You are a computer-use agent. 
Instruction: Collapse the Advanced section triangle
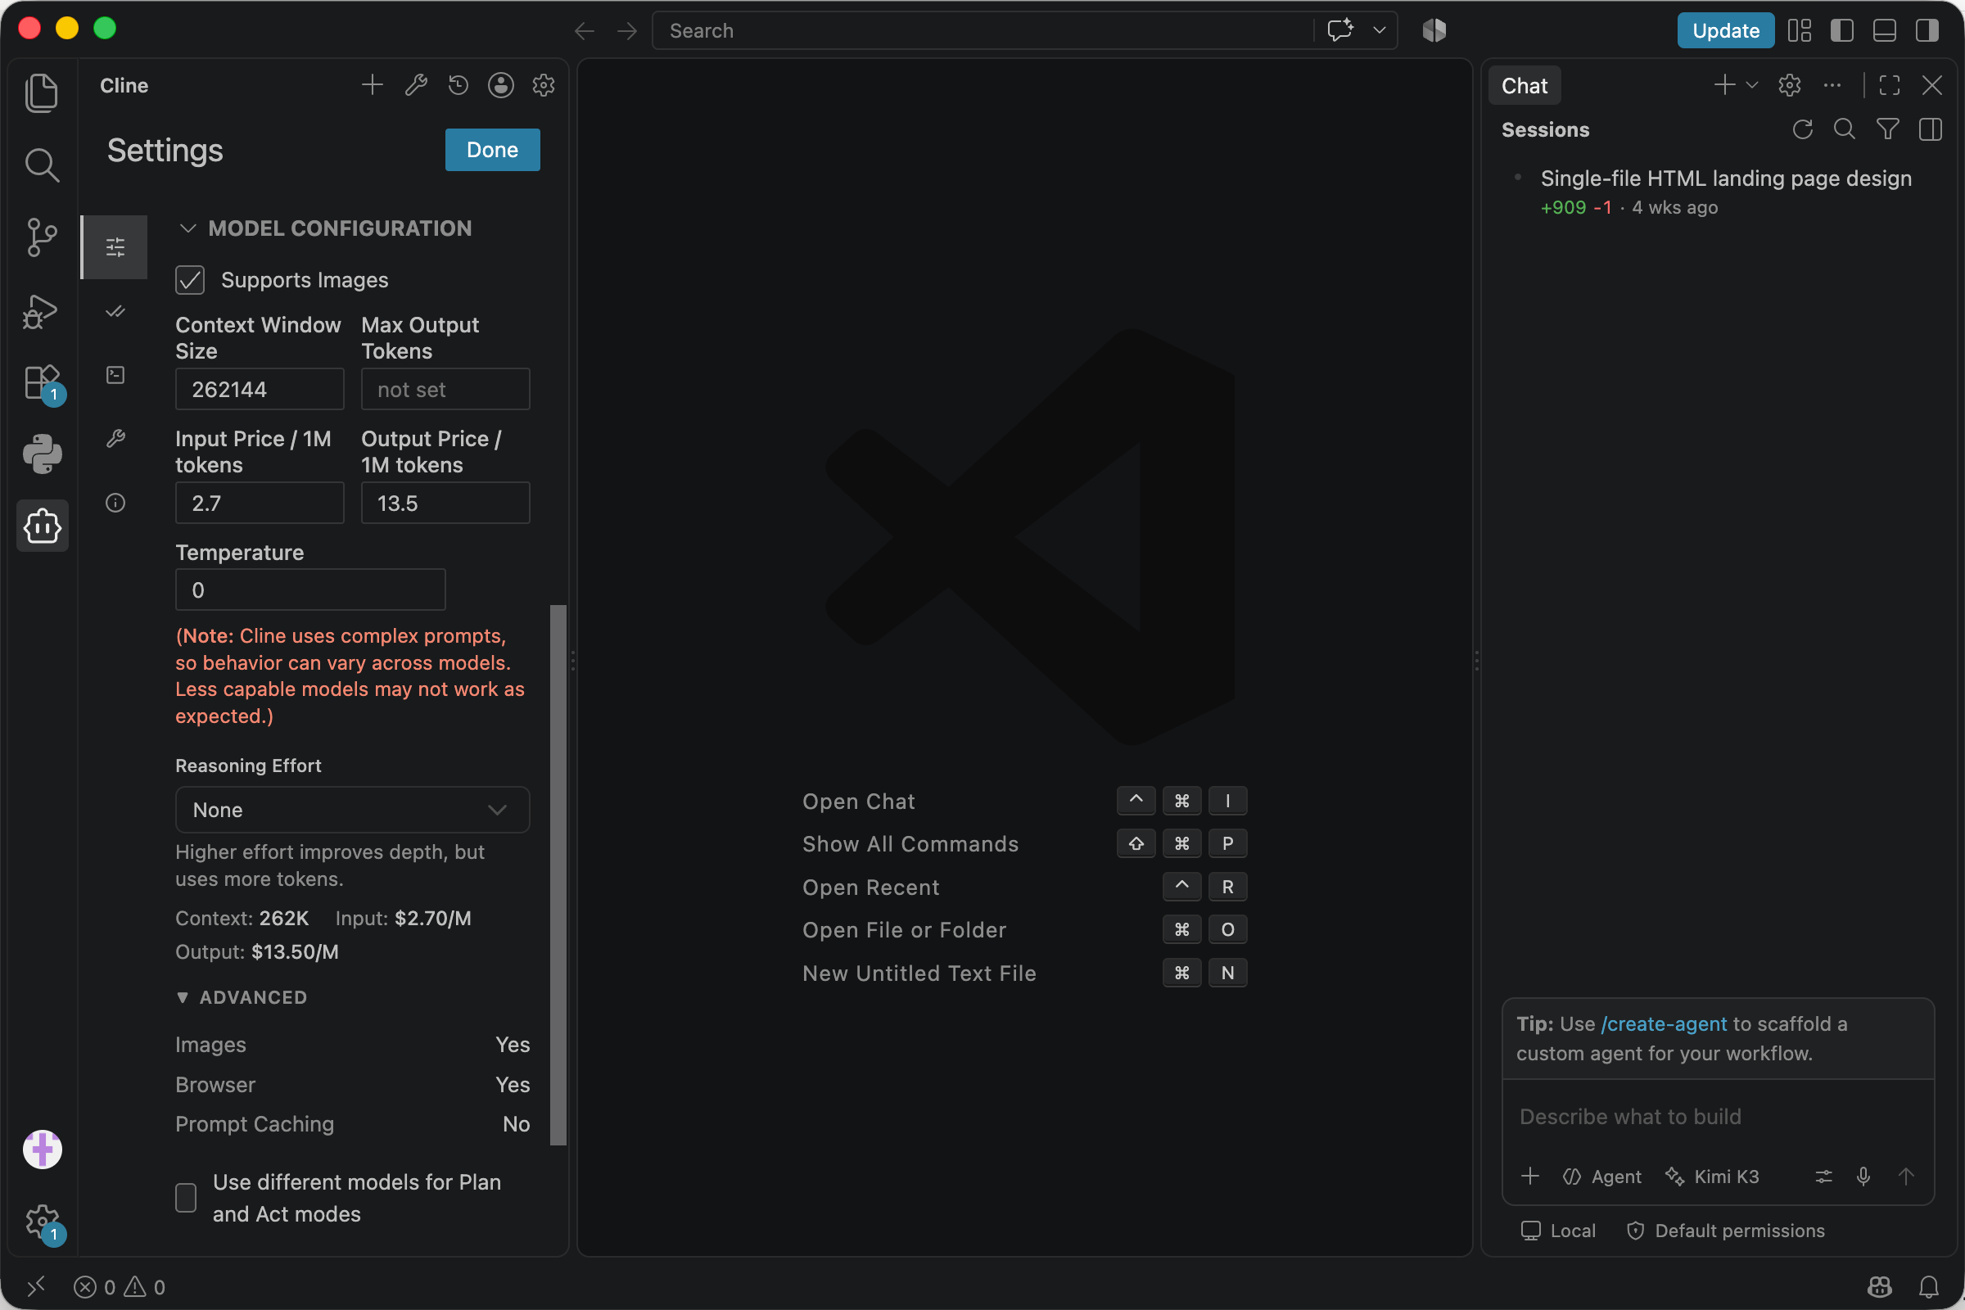(182, 997)
